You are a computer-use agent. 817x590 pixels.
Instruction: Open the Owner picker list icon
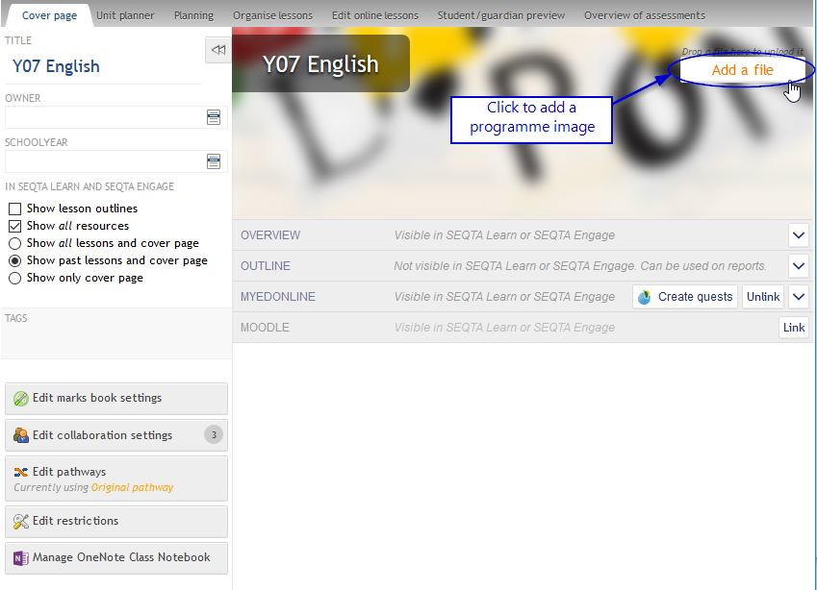(x=214, y=117)
